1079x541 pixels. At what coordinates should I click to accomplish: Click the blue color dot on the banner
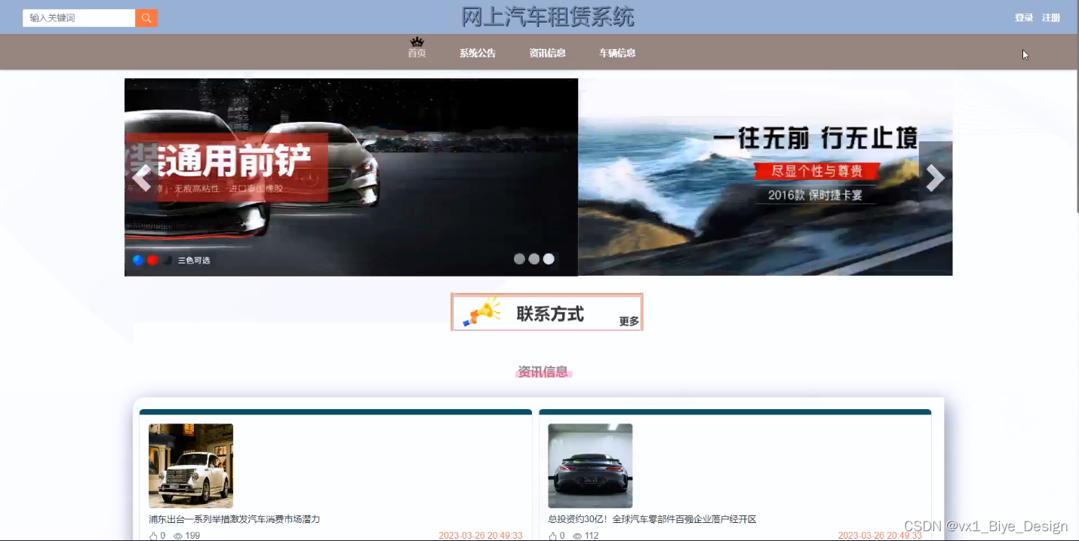(138, 260)
